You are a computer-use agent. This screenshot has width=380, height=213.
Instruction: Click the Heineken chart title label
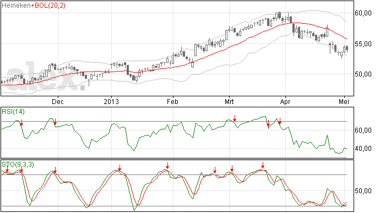[x=16, y=6]
